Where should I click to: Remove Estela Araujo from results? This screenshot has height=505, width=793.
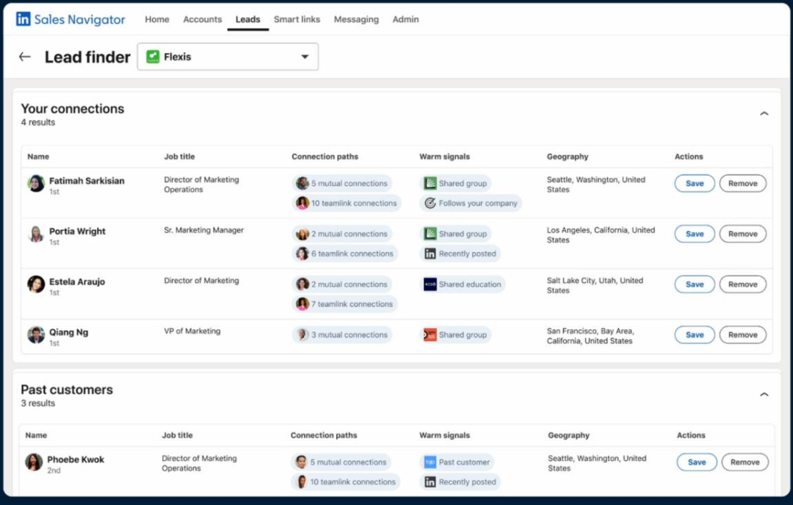pyautogui.click(x=742, y=284)
